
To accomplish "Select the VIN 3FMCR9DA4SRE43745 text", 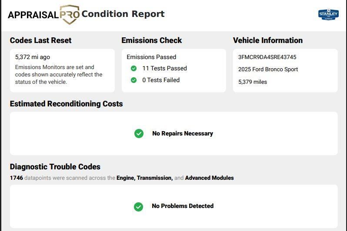I will tap(267, 57).
